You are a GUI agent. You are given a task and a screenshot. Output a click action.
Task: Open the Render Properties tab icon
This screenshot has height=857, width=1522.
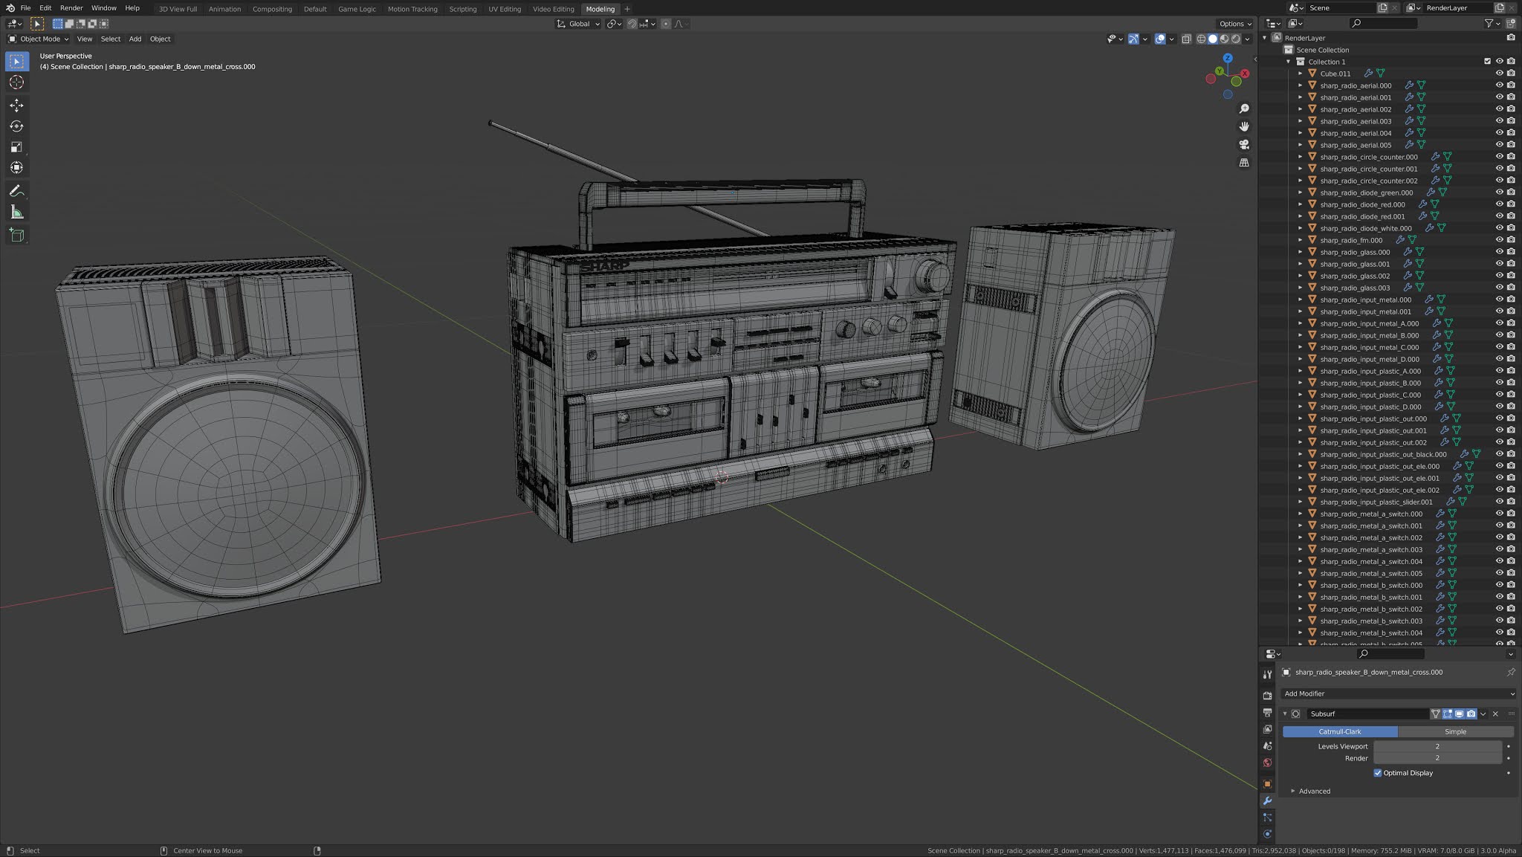[1268, 695]
